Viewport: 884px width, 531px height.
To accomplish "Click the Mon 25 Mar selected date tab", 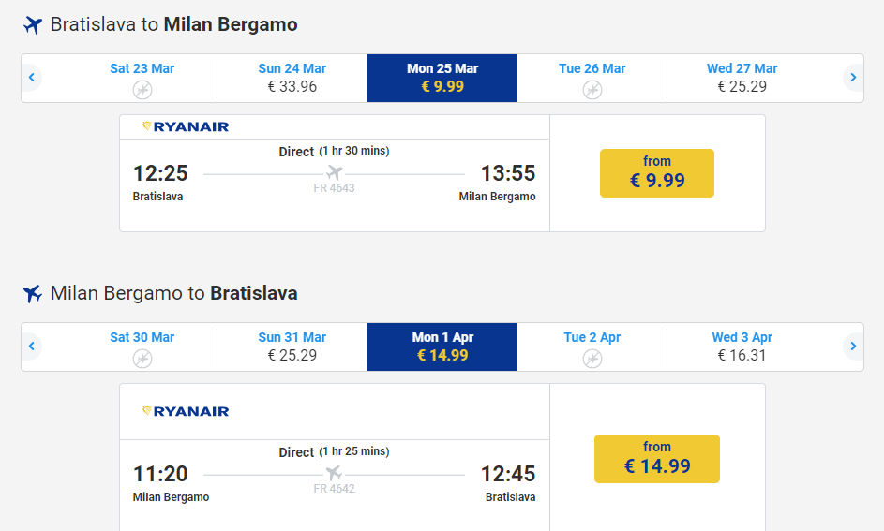I will (442, 78).
